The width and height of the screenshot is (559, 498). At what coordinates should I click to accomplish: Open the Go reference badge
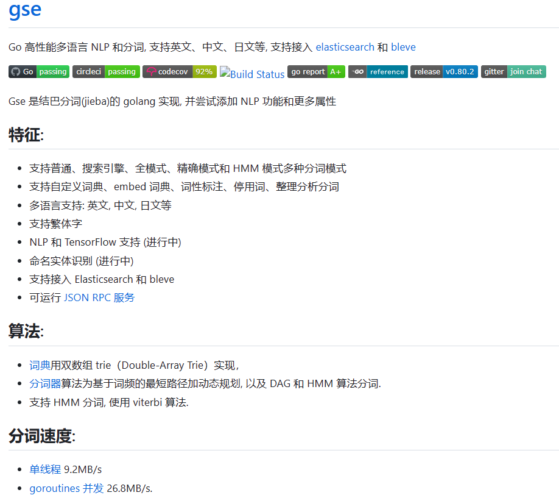coord(378,72)
